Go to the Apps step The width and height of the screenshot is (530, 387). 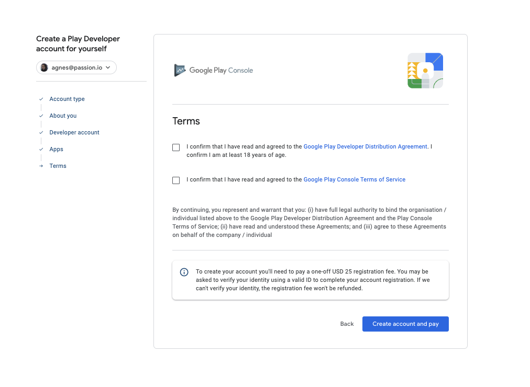(56, 149)
